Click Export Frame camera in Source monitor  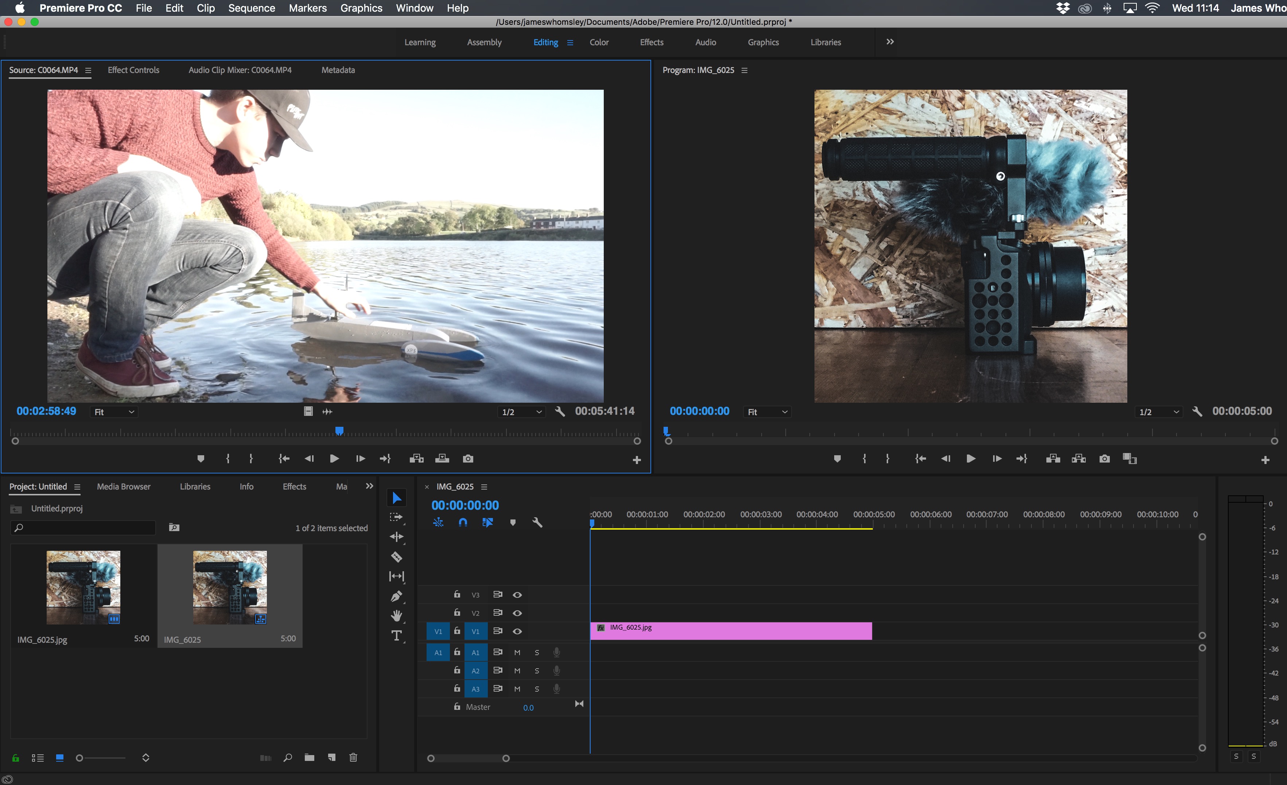468,459
